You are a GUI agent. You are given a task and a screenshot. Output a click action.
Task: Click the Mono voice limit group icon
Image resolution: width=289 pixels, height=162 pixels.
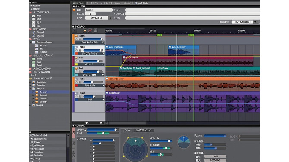coord(34,59)
